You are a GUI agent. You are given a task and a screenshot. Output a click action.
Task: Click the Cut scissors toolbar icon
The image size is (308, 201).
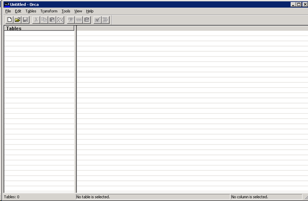[x=36, y=20]
